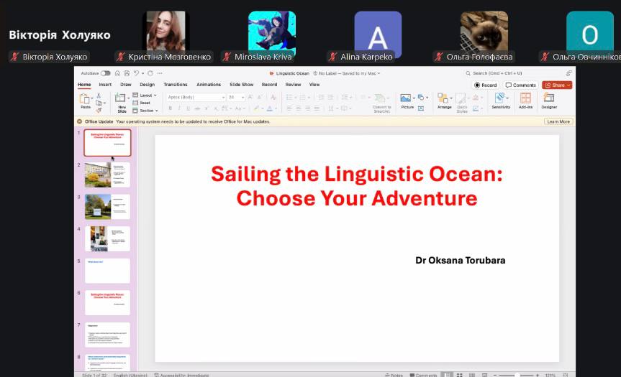Image resolution: width=621 pixels, height=377 pixels.
Task: Open the Aptos (Body) font name dropdown
Action: pyautogui.click(x=195, y=97)
